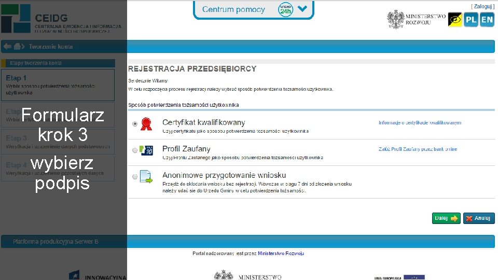
Task: Click the Dalej button
Action: 446,218
